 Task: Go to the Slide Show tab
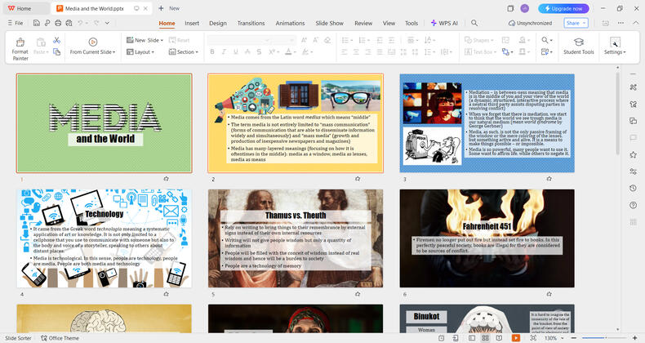click(330, 23)
